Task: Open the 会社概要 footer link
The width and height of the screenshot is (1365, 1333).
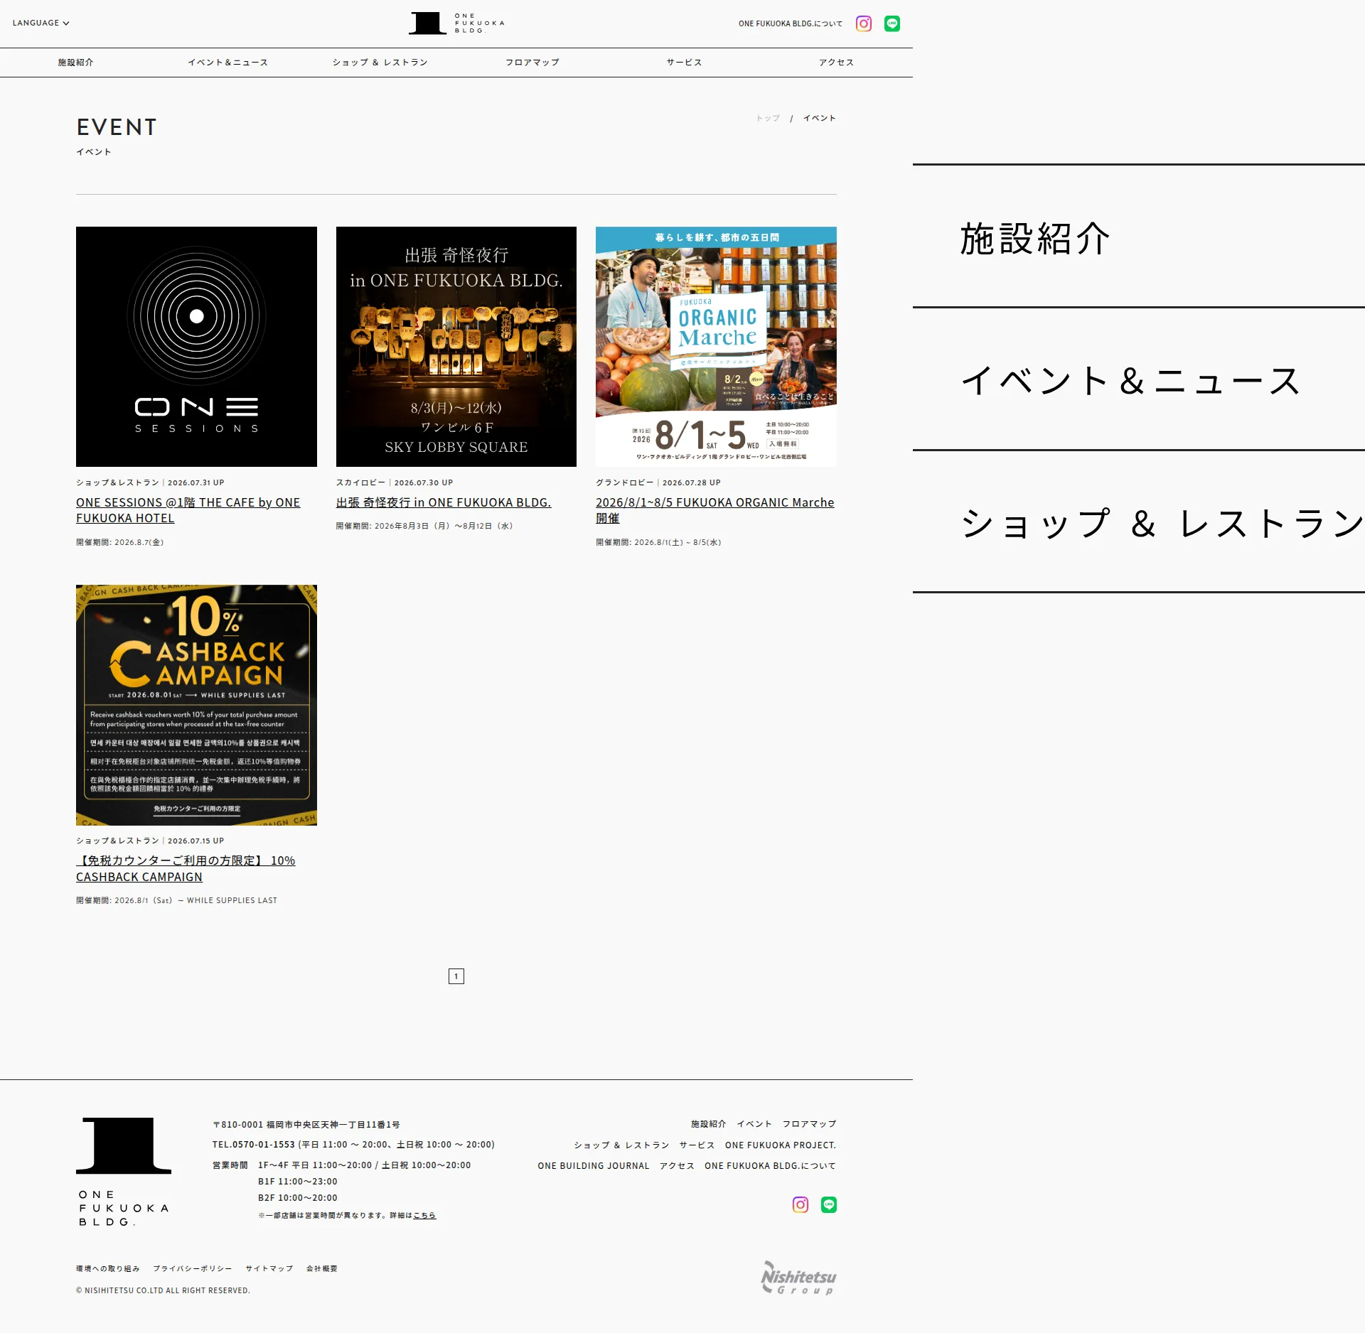Action: point(322,1269)
